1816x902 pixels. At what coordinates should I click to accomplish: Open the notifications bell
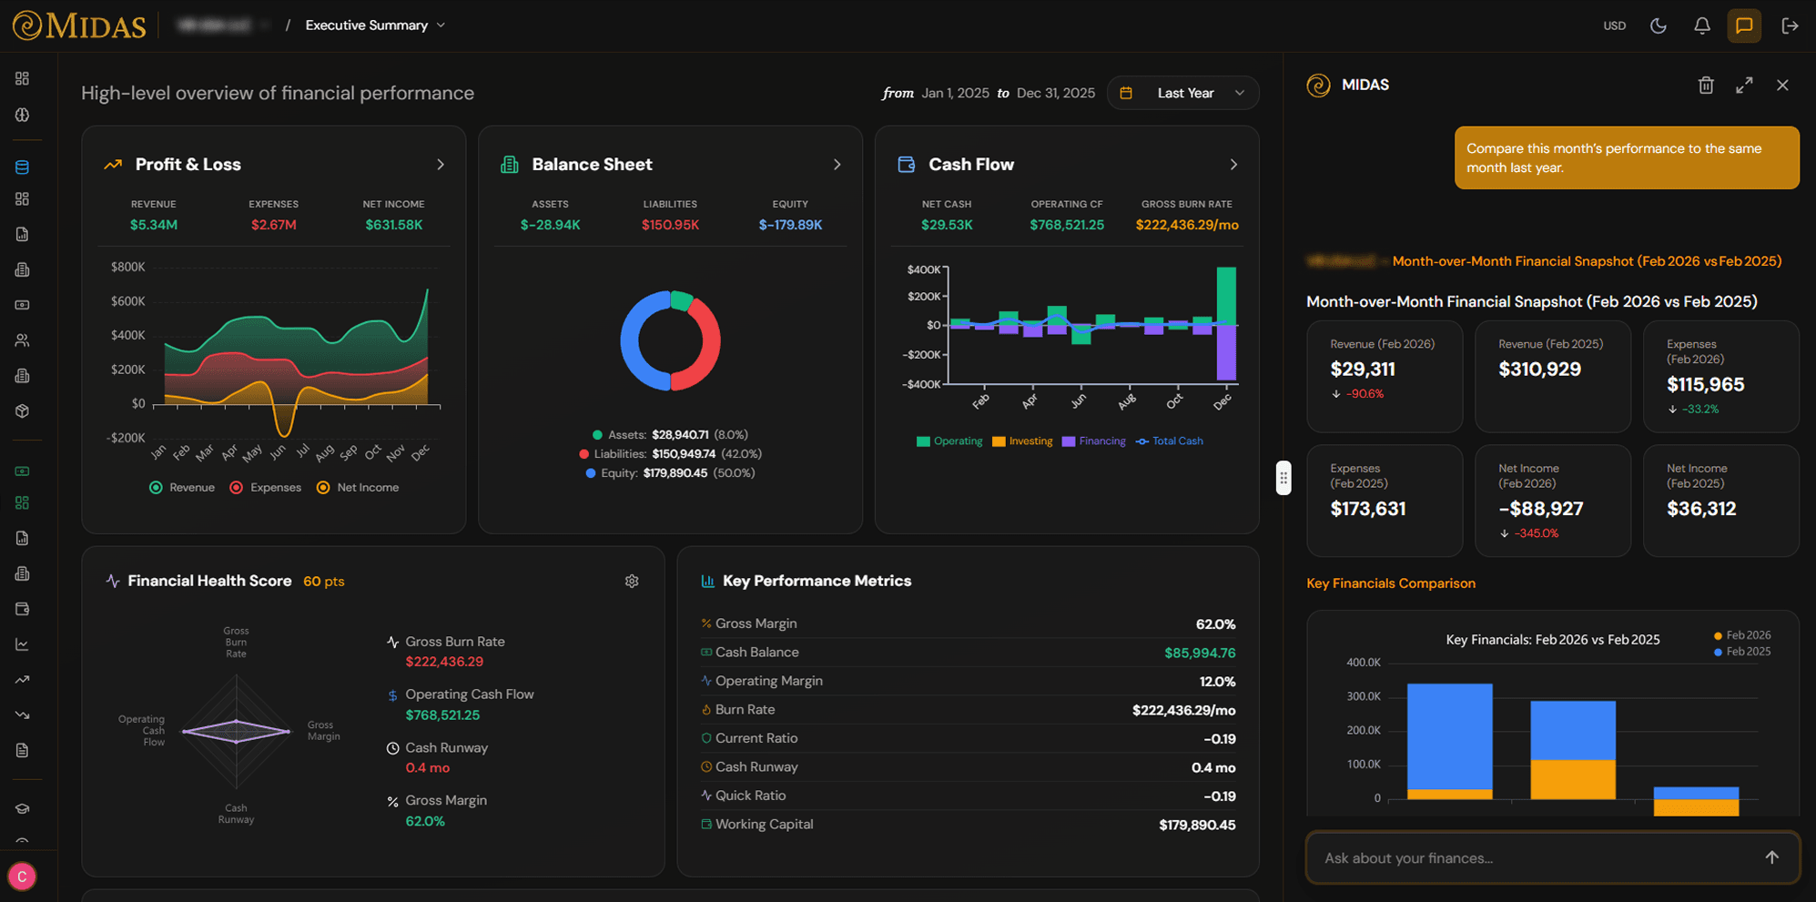[1701, 25]
